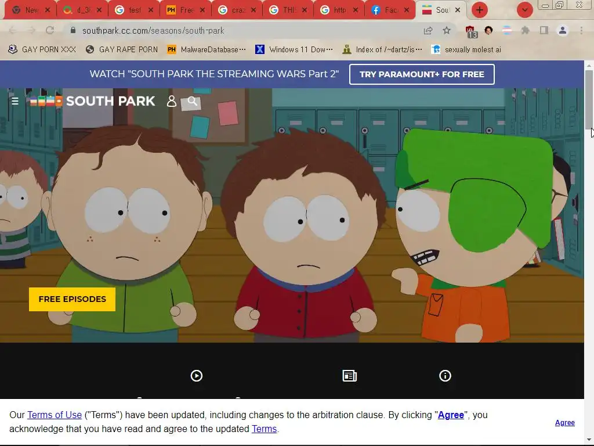
Task: Click the Streaming Wars Part 2 banner text
Action: click(x=214, y=74)
